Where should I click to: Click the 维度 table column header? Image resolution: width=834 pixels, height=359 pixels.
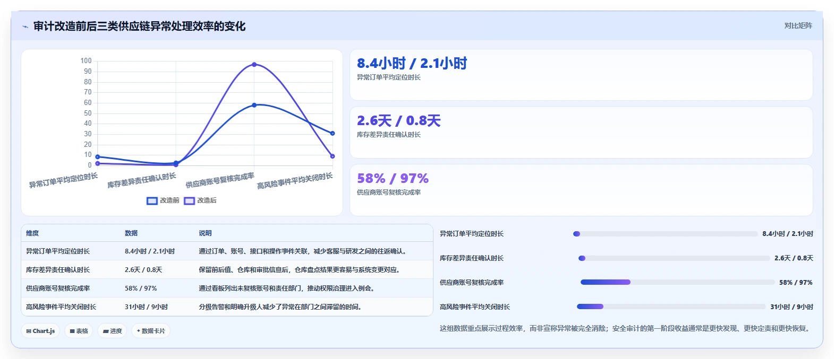pyautogui.click(x=32, y=233)
